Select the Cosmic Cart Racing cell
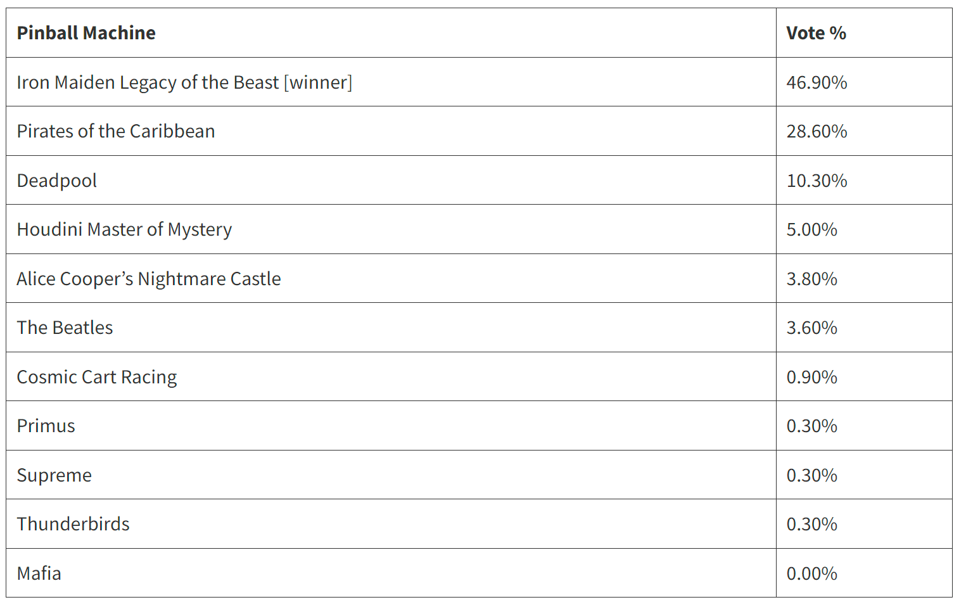The height and width of the screenshot is (614, 966). coord(97,377)
